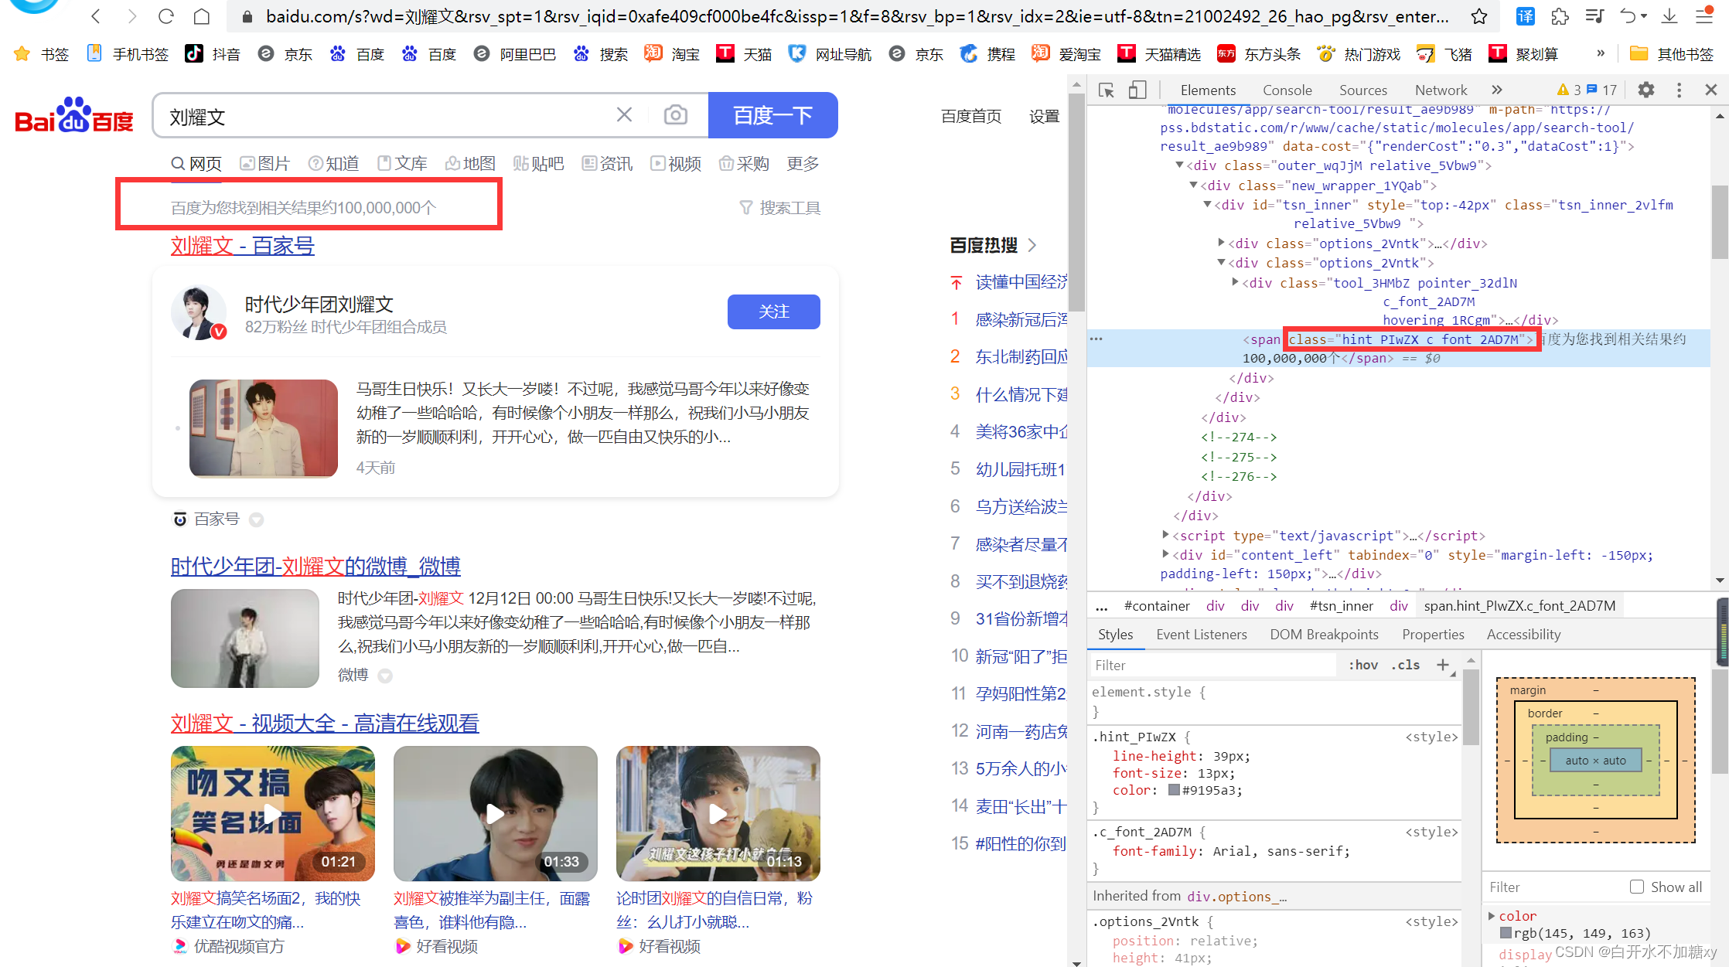Open 设置 link
The image size is (1729, 967).
(1044, 116)
